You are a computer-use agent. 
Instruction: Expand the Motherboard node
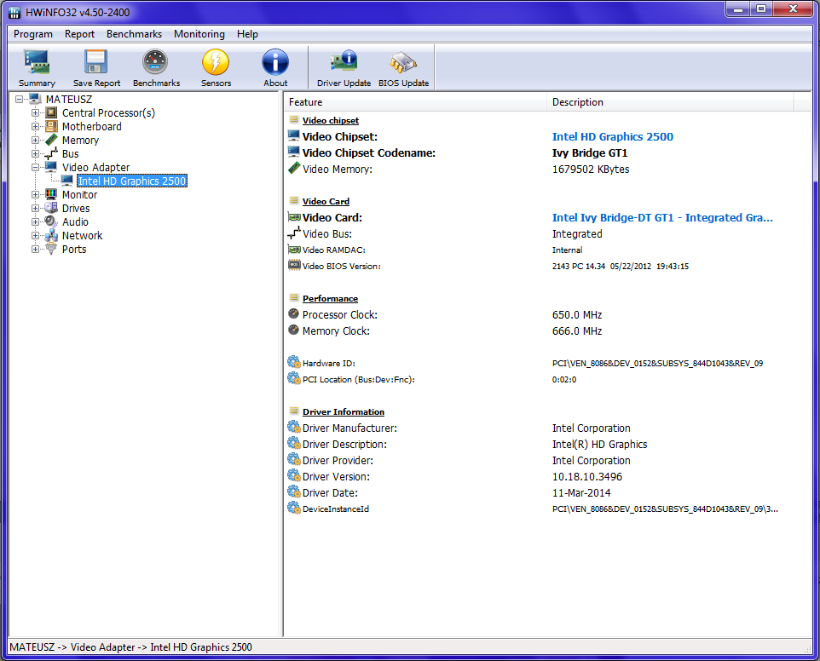tap(35, 126)
